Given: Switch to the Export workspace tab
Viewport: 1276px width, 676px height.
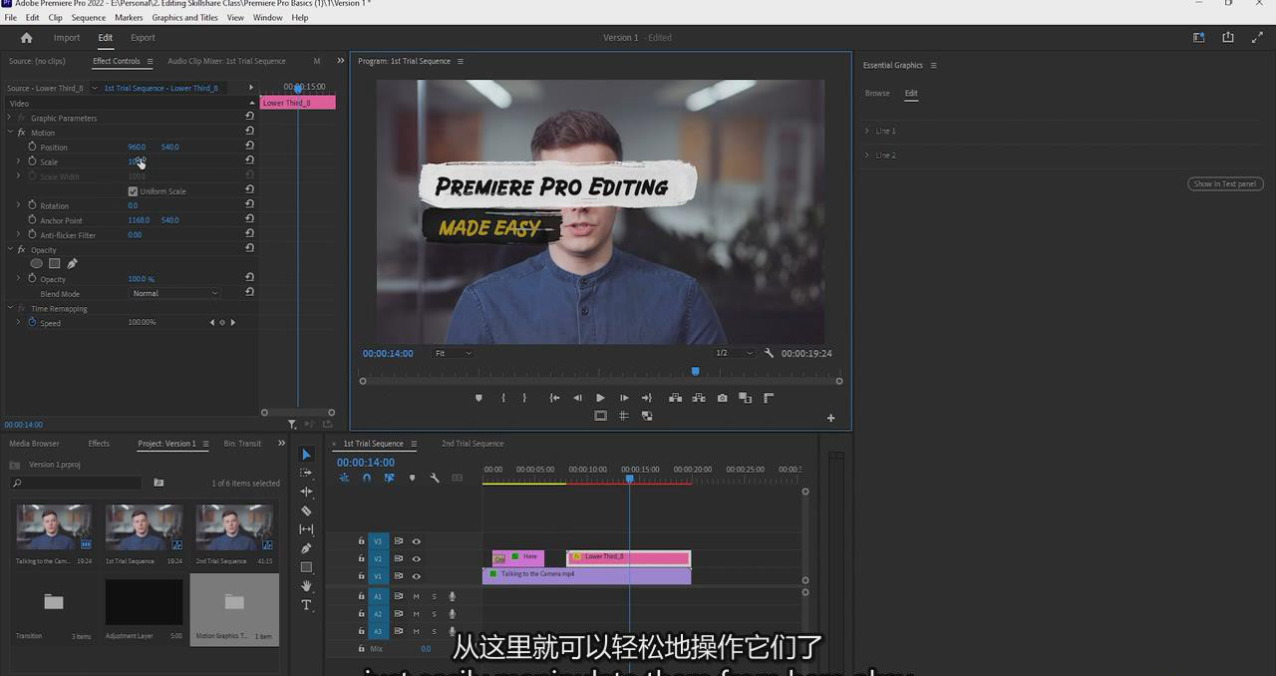Looking at the screenshot, I should coord(143,38).
